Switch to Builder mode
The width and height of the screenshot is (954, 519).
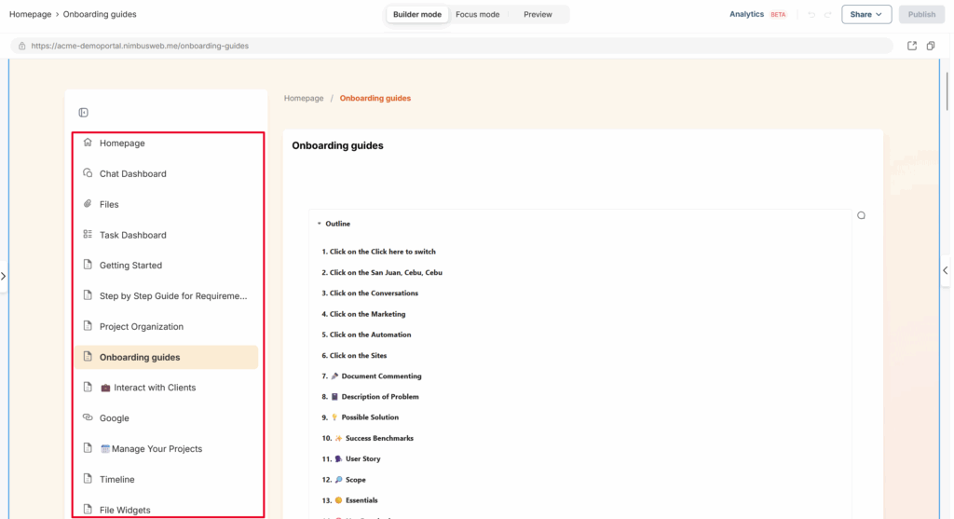pos(417,15)
